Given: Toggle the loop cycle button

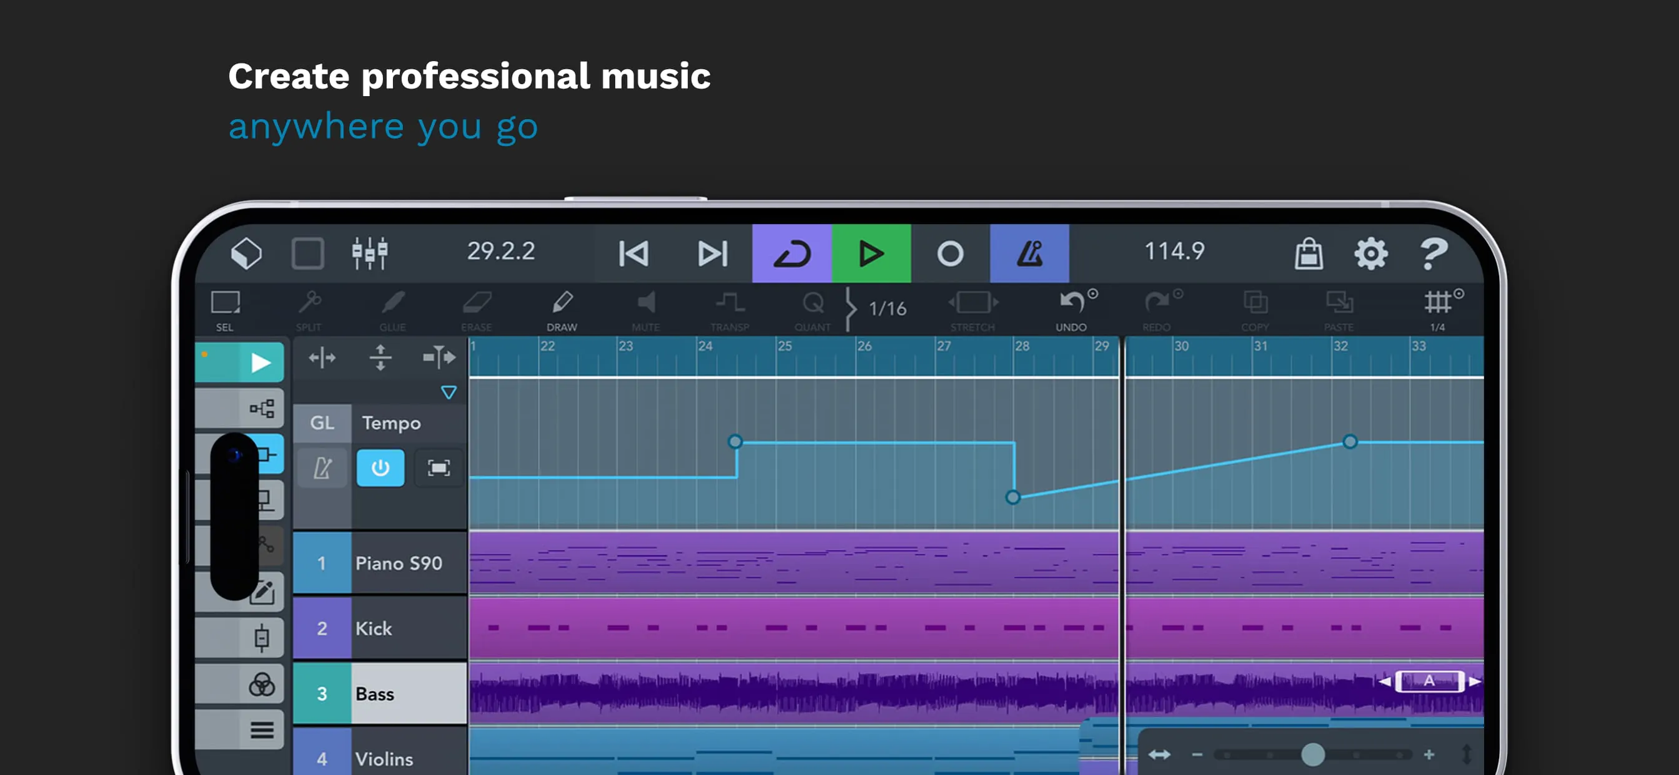Looking at the screenshot, I should tap(791, 253).
